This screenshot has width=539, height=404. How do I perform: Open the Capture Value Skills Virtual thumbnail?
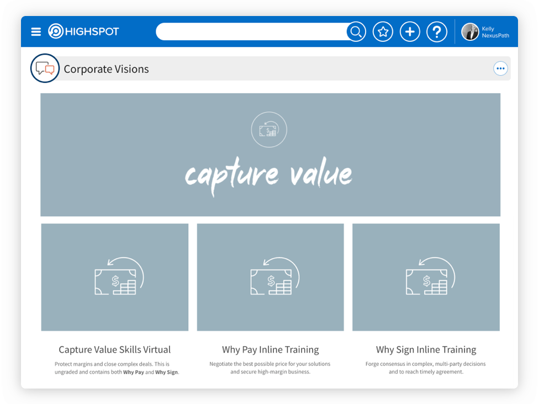115,277
